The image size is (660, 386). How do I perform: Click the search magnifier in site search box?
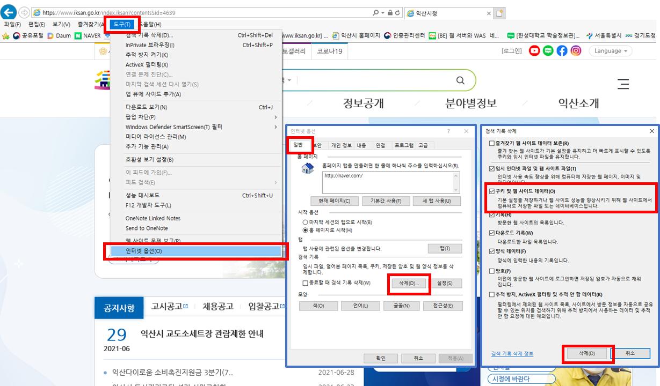click(460, 80)
